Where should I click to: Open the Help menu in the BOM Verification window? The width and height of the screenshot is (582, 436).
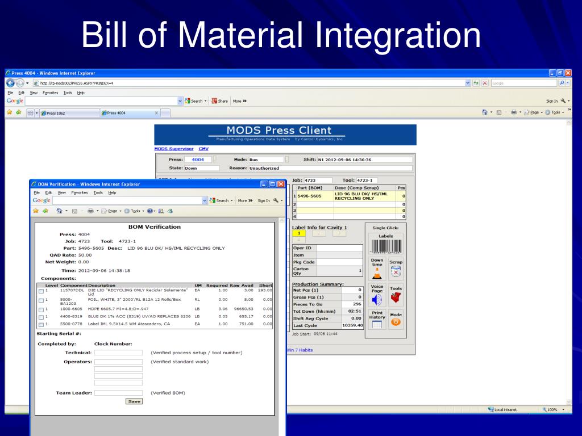point(112,193)
